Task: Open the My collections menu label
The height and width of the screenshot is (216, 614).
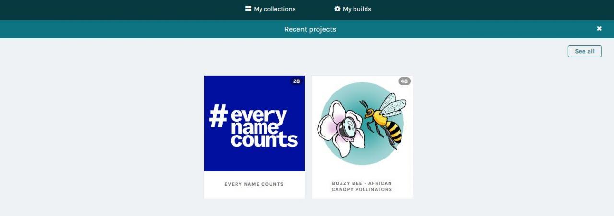Action: (x=275, y=9)
